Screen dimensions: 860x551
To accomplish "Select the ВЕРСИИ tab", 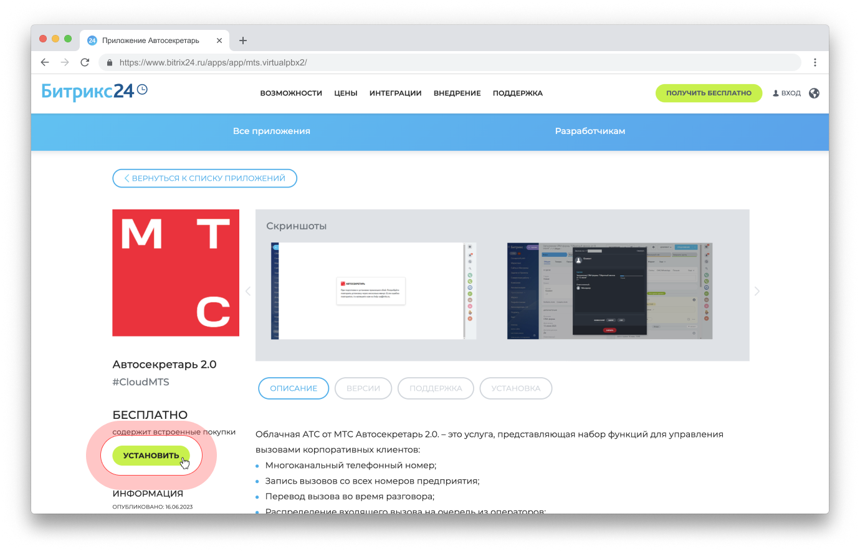I will (363, 388).
